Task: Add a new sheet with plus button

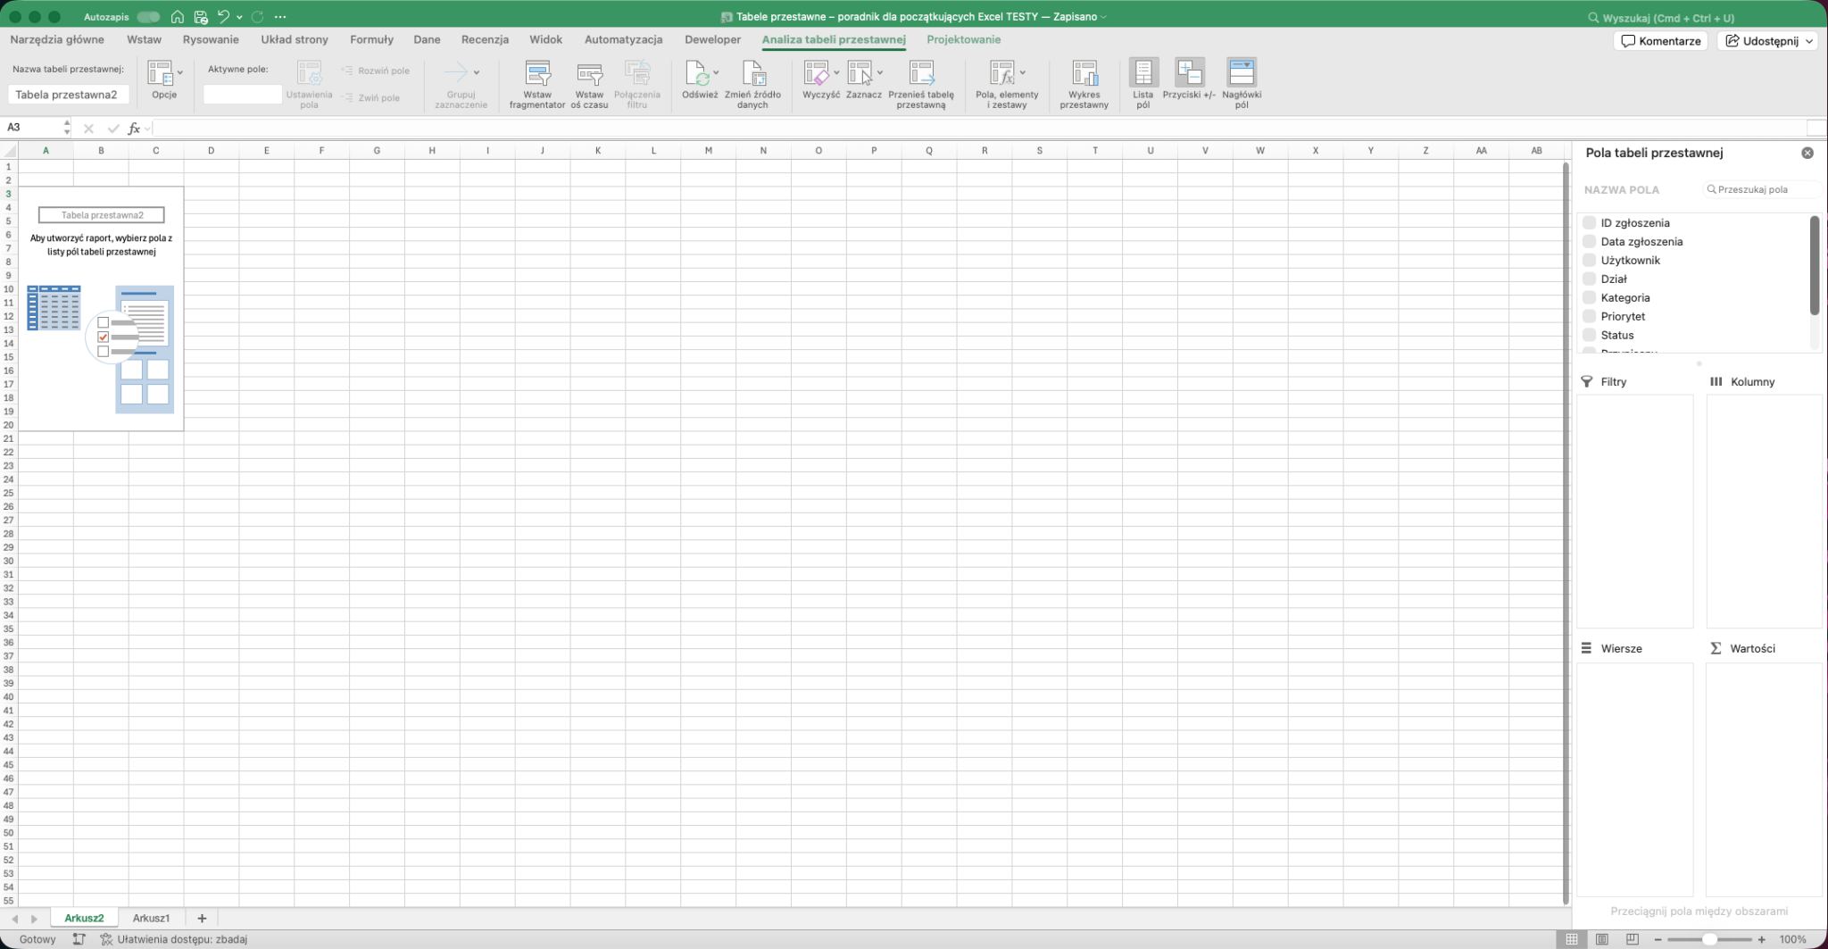Action: [x=202, y=918]
